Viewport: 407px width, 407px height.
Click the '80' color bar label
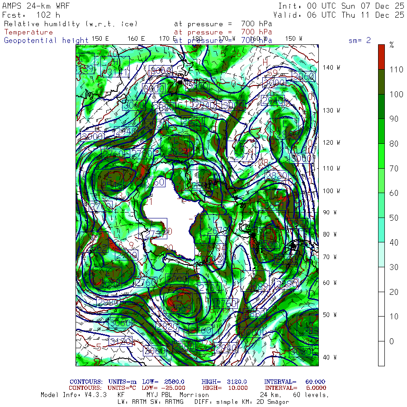pos(394,143)
